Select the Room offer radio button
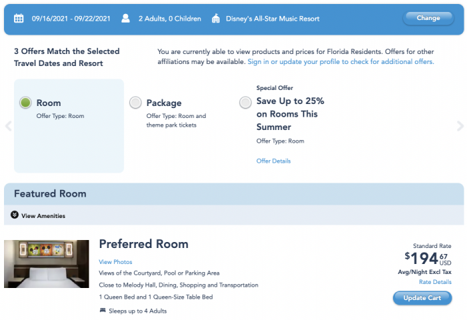This screenshot has height=320, width=467. (x=25, y=103)
